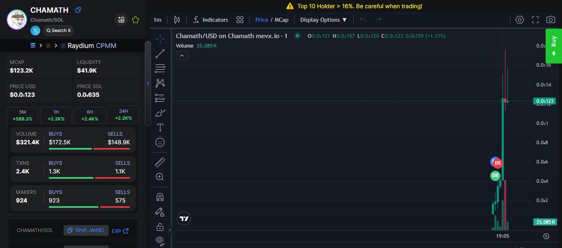The height and width of the screenshot is (248, 562).
Task: Open the X (Twitter) profile icon
Action: (x=36, y=30)
